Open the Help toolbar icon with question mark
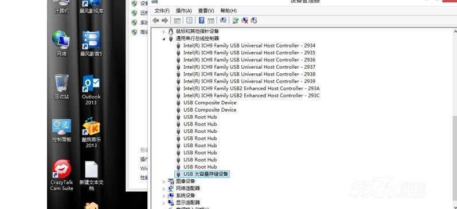 click(201, 21)
